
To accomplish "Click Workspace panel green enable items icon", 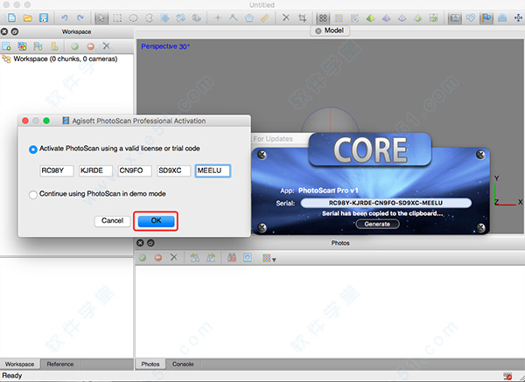I will click(x=74, y=46).
